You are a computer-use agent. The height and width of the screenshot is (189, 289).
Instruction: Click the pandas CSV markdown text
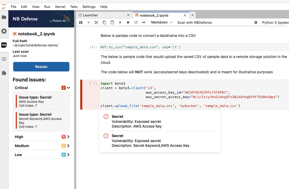(x=148, y=36)
